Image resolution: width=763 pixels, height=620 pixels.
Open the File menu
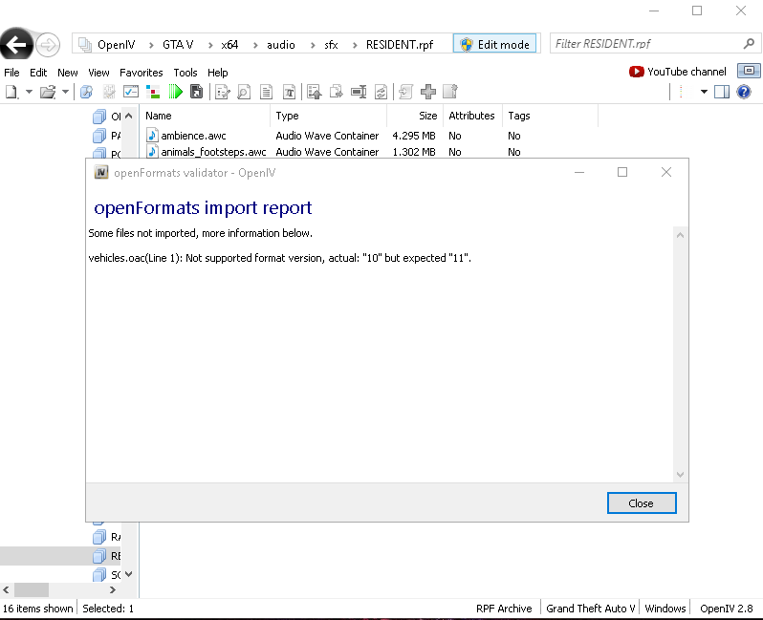tap(11, 73)
